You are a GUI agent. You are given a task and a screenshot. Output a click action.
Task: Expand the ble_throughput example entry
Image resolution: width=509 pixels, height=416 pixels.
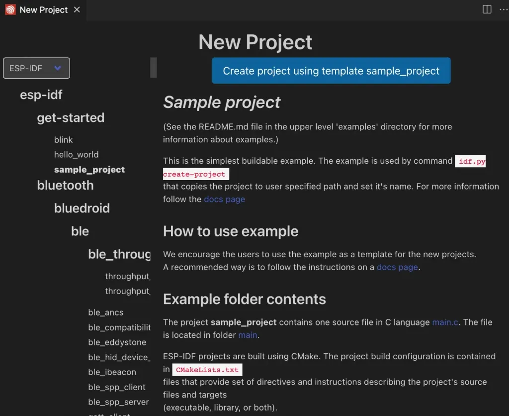[x=119, y=254]
